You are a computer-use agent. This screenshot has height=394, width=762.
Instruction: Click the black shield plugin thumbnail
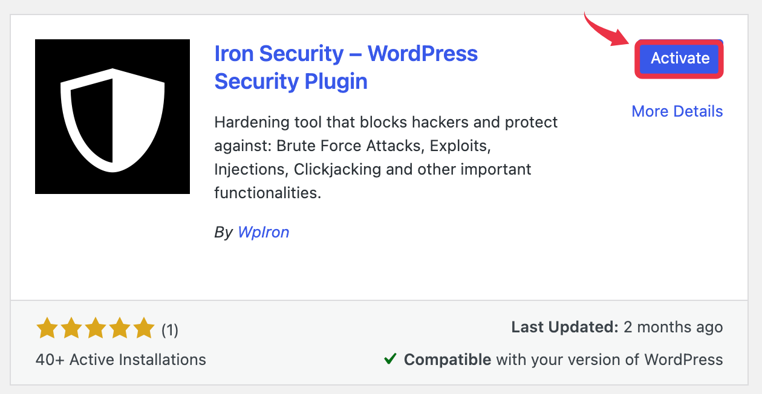(x=112, y=117)
